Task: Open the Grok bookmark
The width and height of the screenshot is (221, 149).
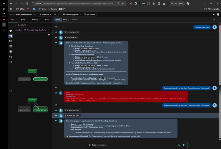Action: click(x=42, y=9)
